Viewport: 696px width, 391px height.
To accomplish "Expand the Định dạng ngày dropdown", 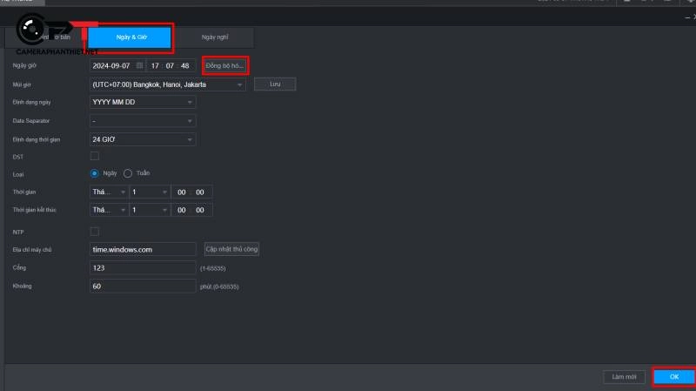I will click(143, 102).
